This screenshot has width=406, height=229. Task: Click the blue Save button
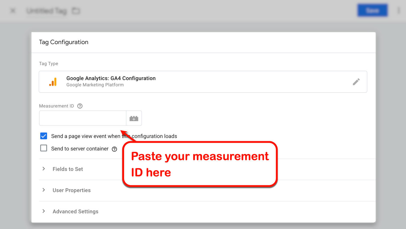tap(373, 10)
